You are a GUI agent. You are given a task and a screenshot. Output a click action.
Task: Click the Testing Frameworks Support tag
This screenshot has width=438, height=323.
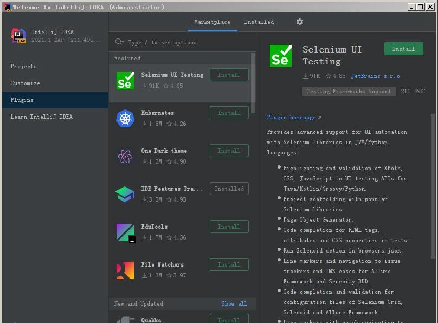pyautogui.click(x=349, y=91)
